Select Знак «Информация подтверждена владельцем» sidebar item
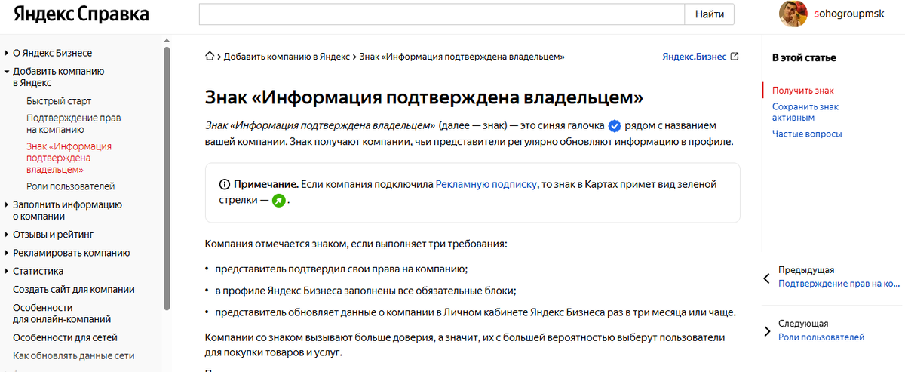 [69, 158]
